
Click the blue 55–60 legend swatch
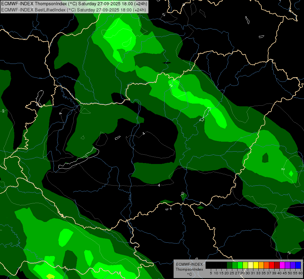[298, 265]
